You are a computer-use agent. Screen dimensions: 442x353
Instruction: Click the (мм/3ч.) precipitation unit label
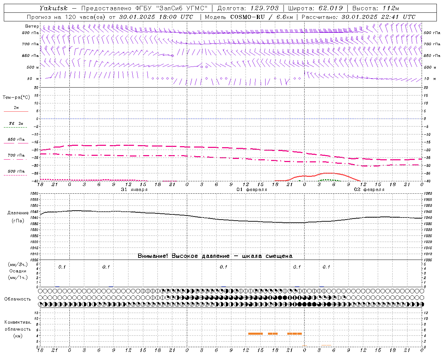point(18,265)
